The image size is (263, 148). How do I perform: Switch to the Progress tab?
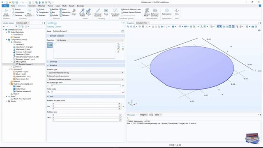point(144,115)
